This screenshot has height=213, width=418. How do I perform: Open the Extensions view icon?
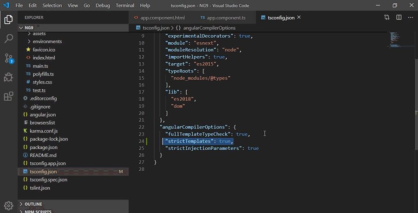[x=8, y=96]
